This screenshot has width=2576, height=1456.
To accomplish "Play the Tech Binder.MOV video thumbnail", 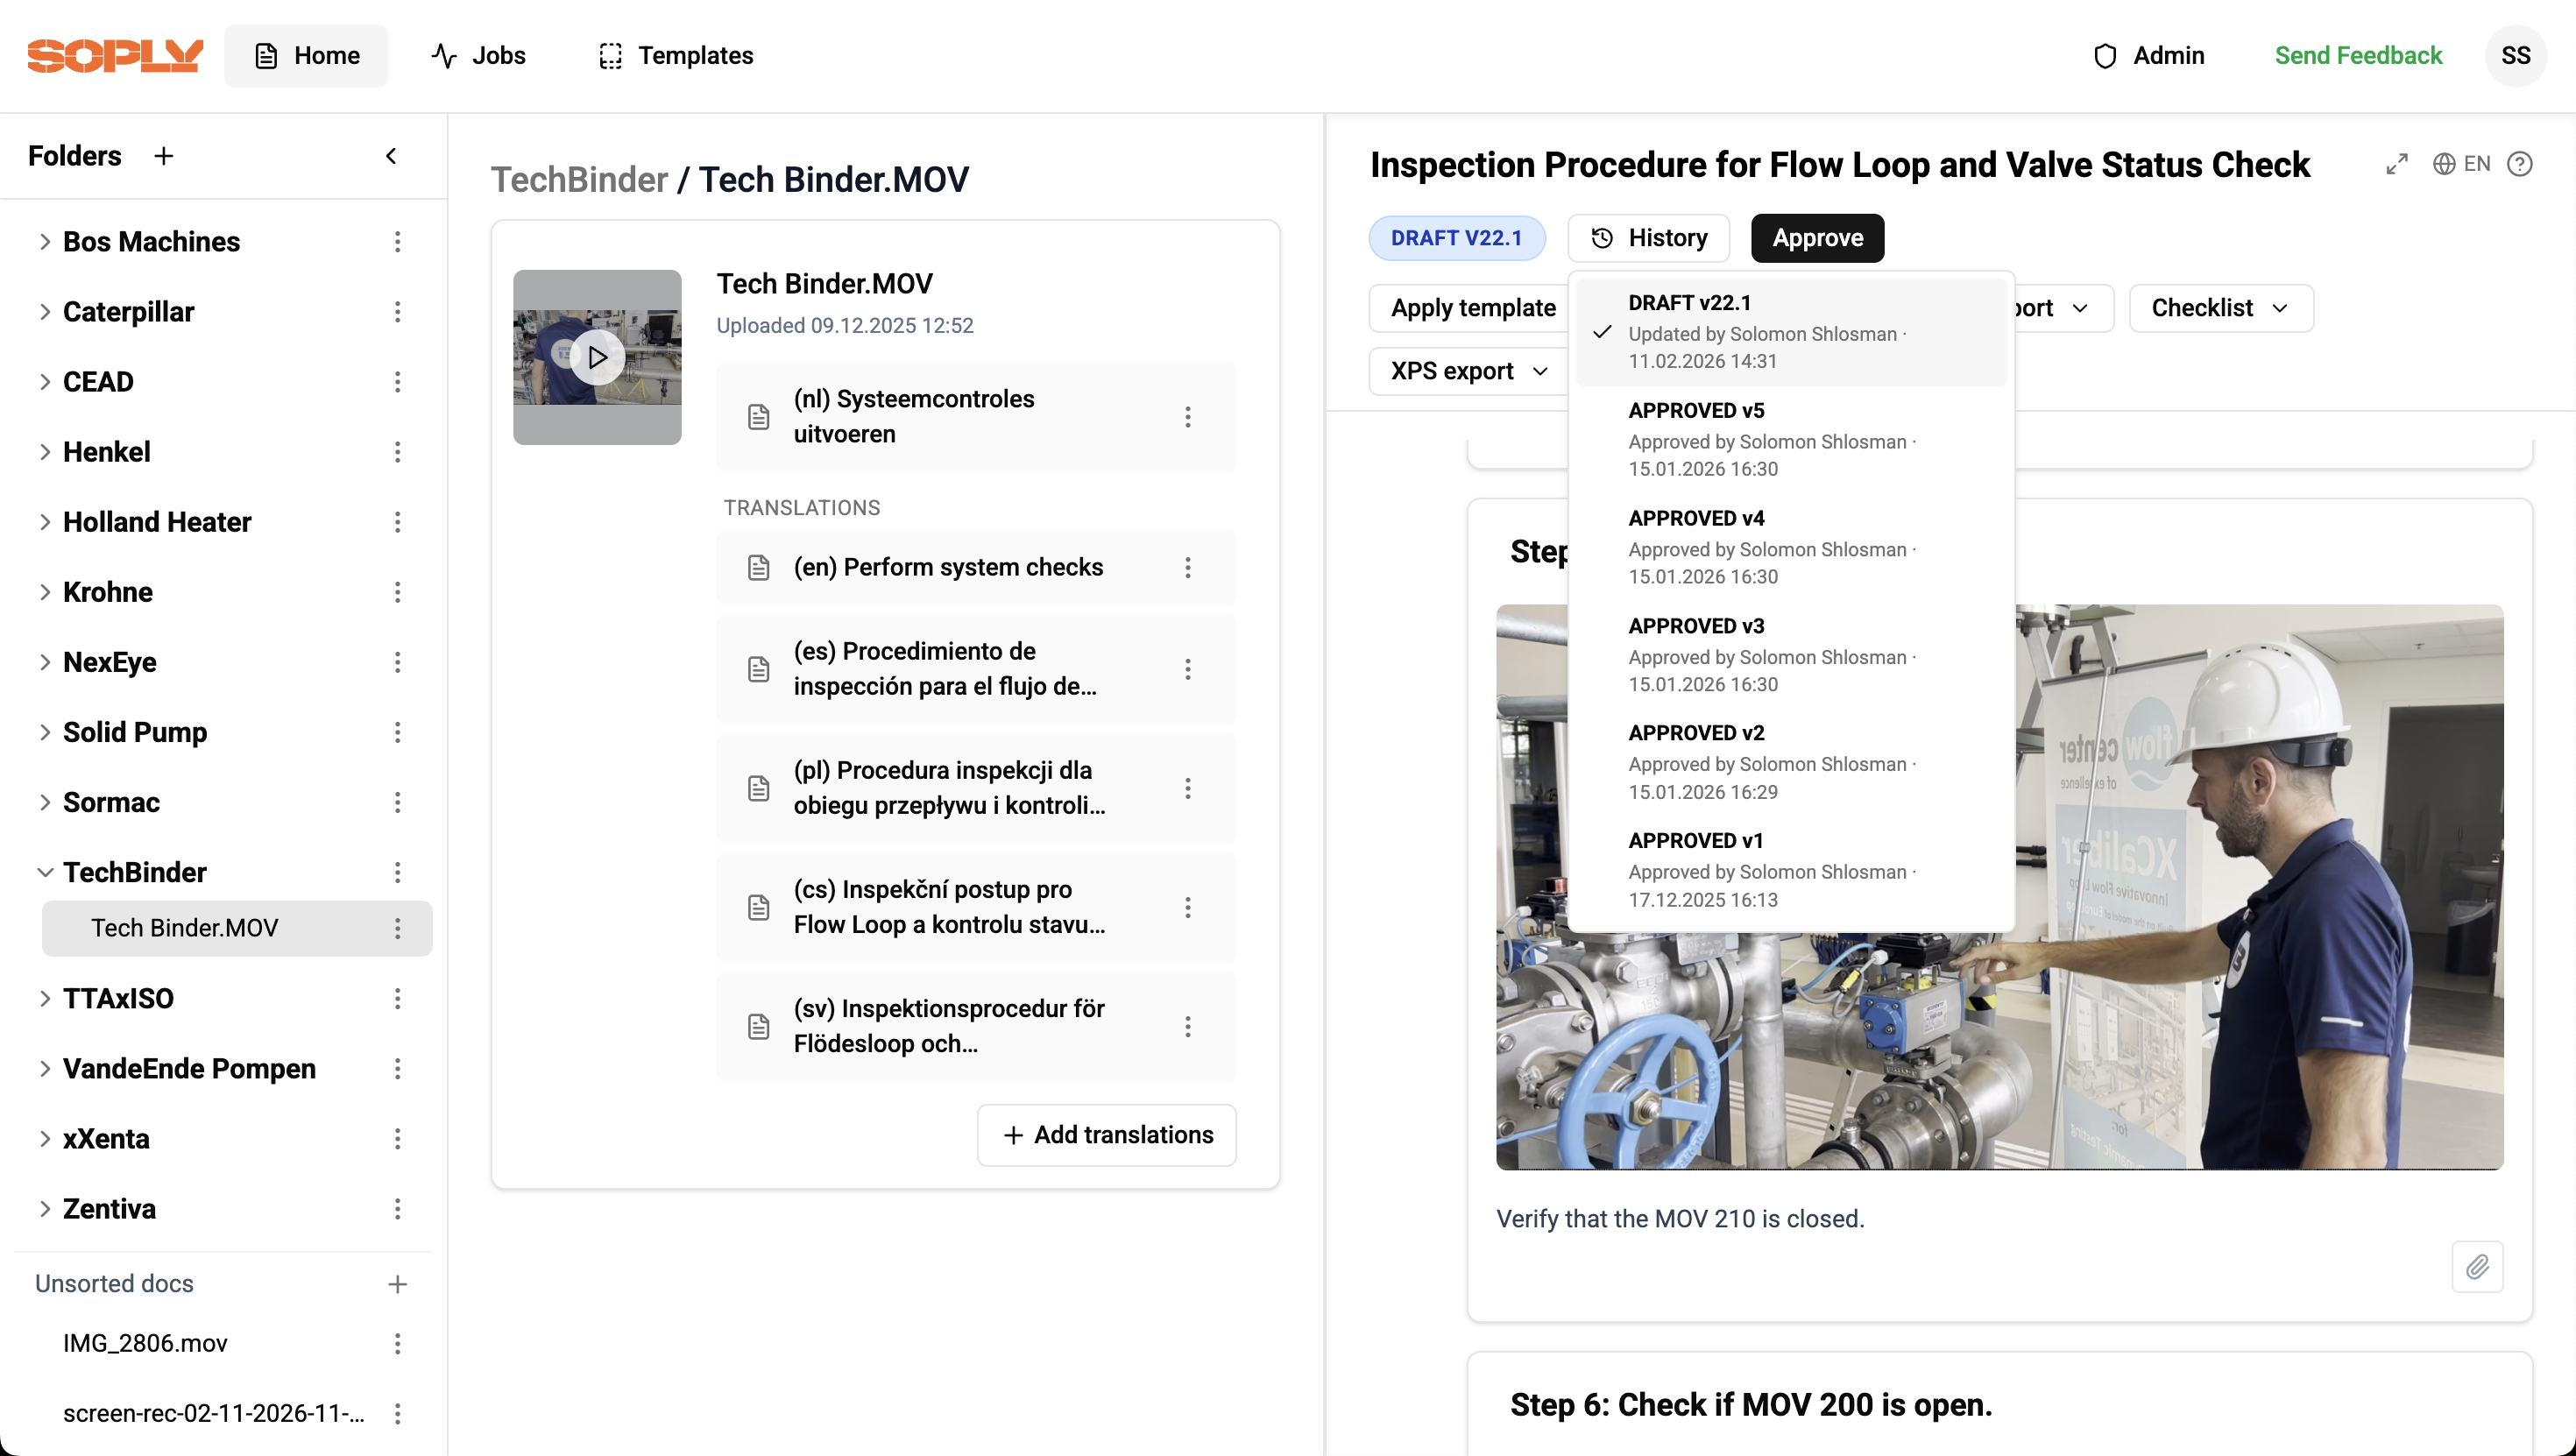I will click(x=597, y=357).
